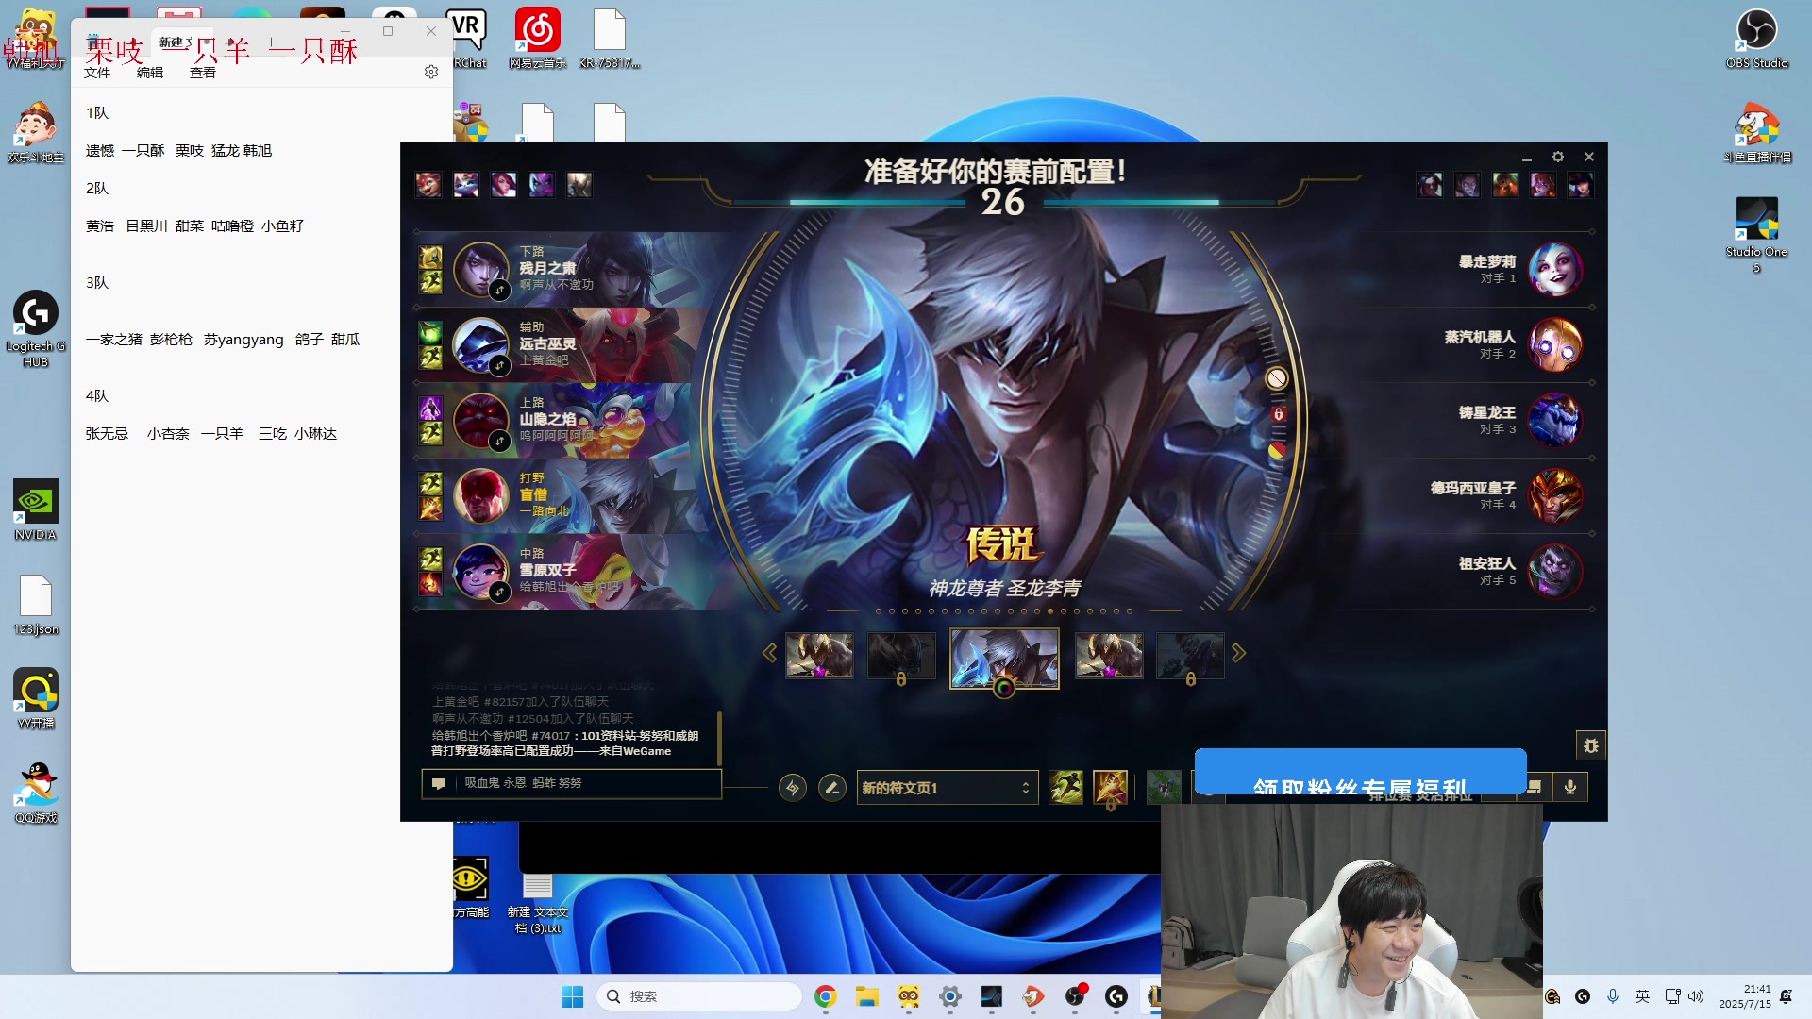Select the highlighted 圣龙李青 skin thumbnail
This screenshot has height=1019, width=1812.
pyautogui.click(x=1004, y=658)
